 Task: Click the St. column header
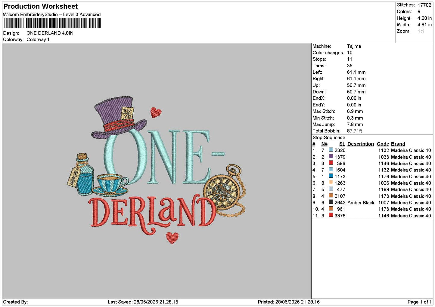[342, 144]
